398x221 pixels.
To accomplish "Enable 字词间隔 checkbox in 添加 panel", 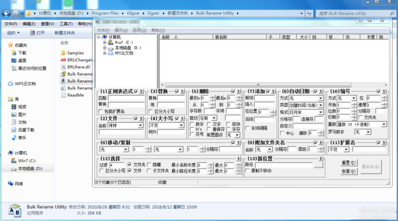I will tap(248, 128).
